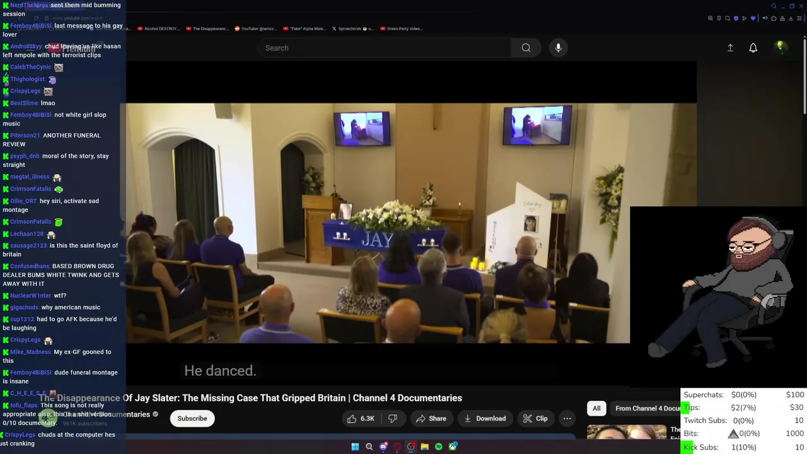Switch to Fake Alpha Male tab

click(x=304, y=28)
